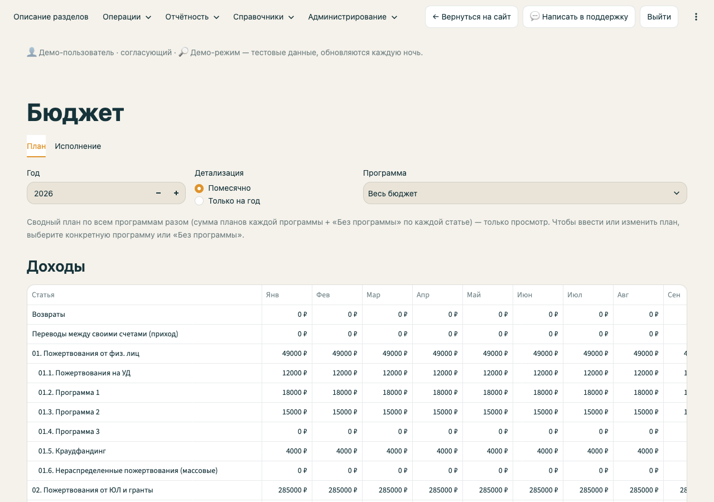Viewport: 714px width, 502px height.
Task: Click the chevron next to Администрирование
Action: (x=394, y=17)
